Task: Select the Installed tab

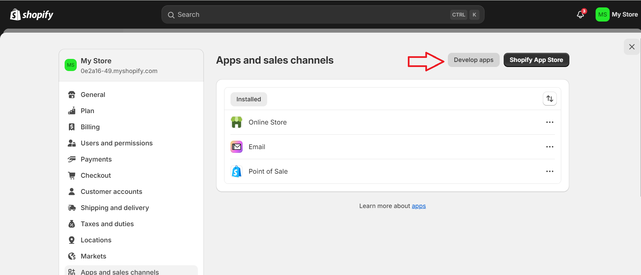Action: pos(249,99)
